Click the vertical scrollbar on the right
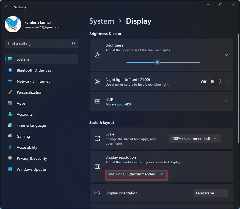This screenshot has height=209, width=240. pos(238,88)
